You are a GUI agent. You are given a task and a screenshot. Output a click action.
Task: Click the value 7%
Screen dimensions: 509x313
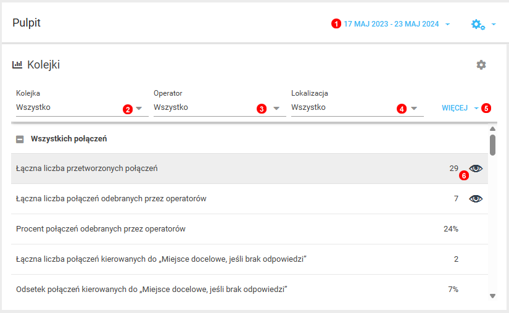point(453,290)
